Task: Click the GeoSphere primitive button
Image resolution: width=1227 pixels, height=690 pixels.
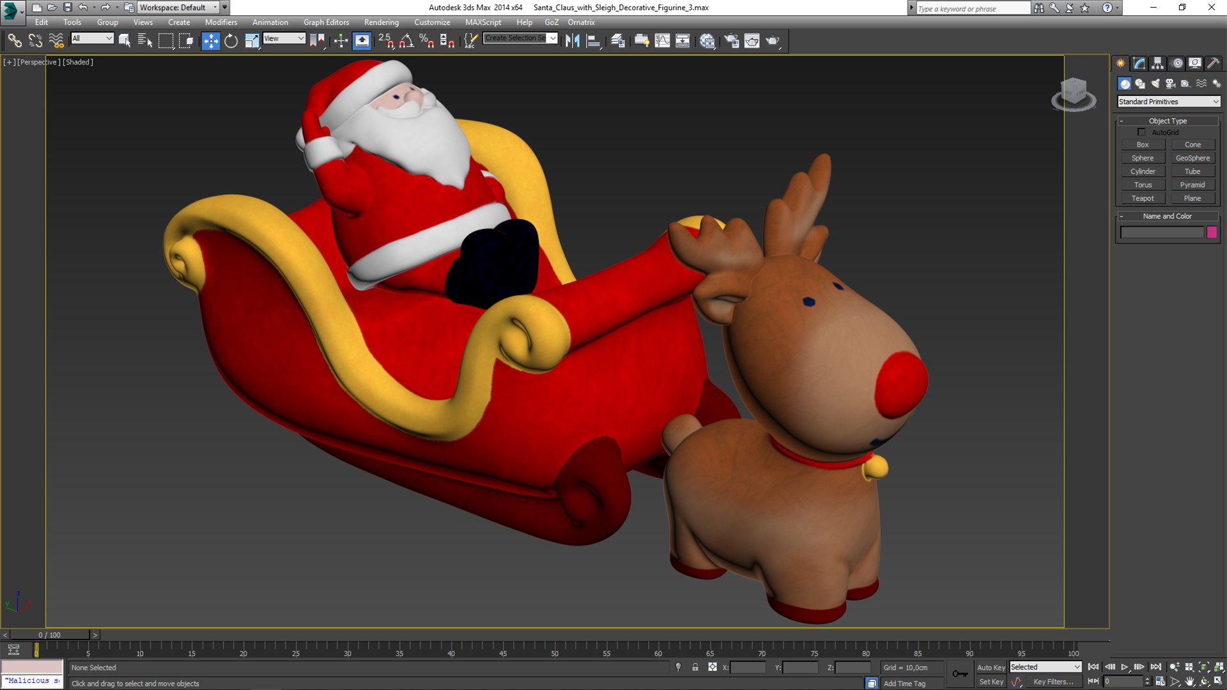Action: [x=1192, y=158]
